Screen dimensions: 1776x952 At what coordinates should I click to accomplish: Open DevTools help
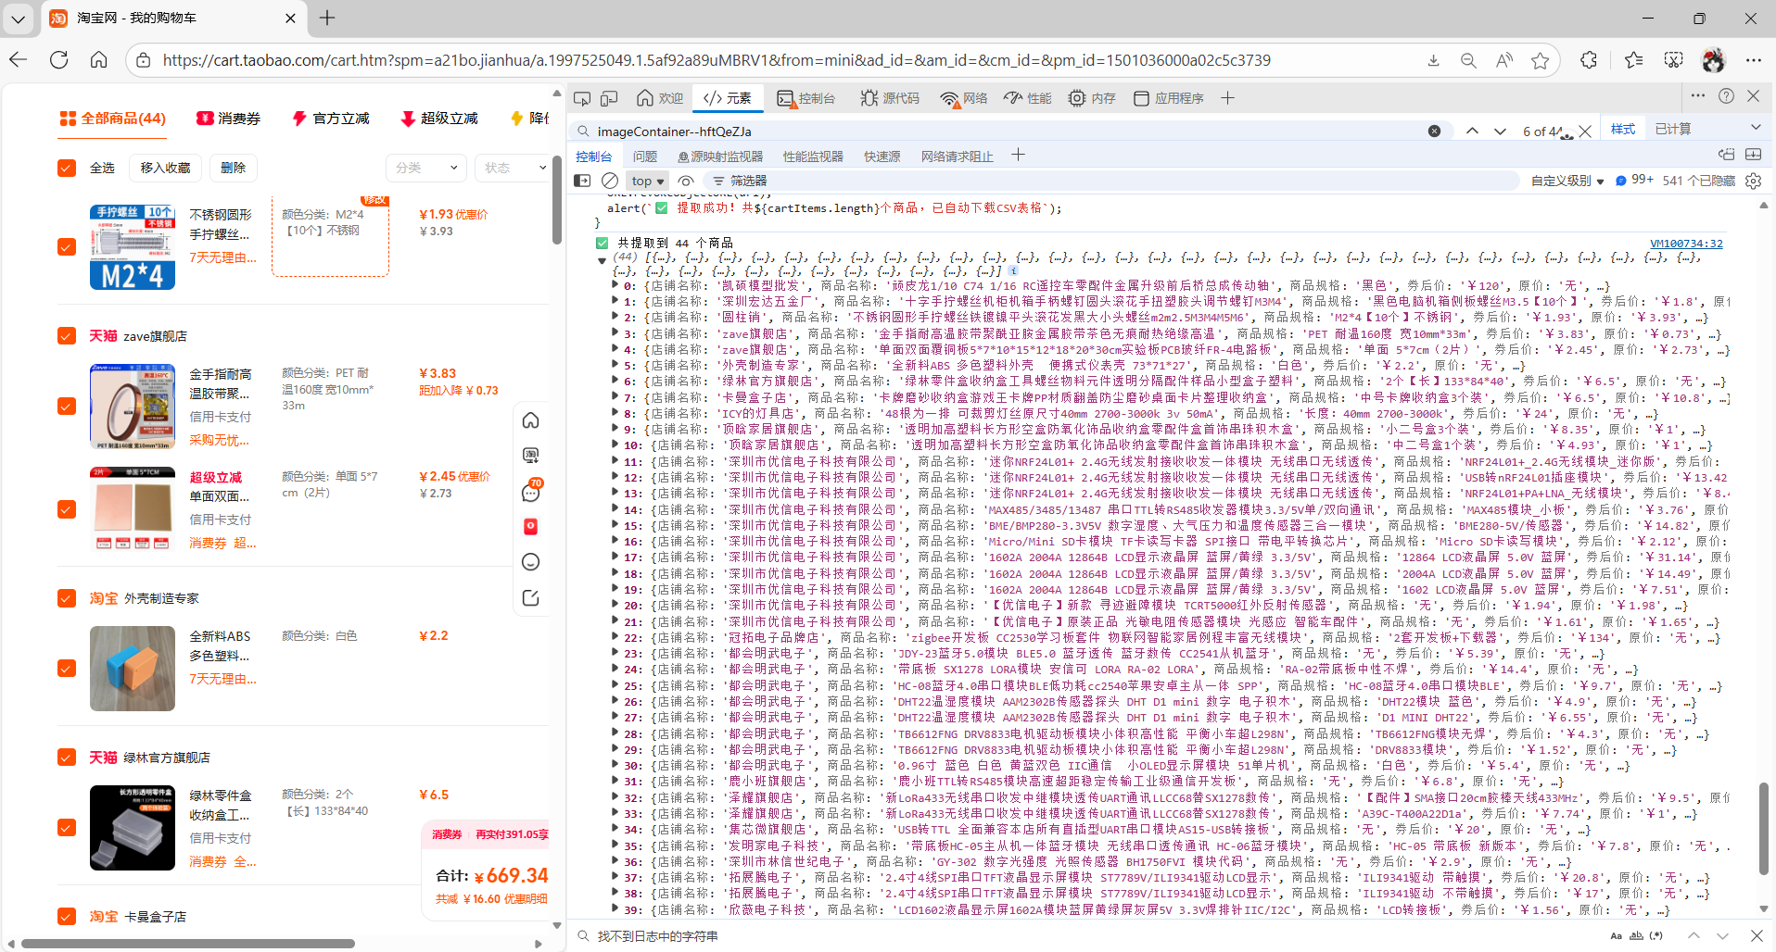[x=1726, y=96]
